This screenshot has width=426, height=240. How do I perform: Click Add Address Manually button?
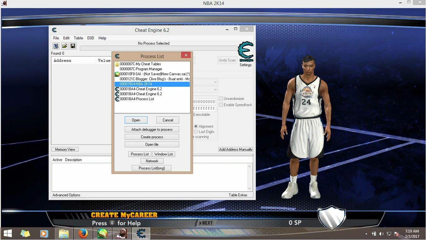pos(236,149)
